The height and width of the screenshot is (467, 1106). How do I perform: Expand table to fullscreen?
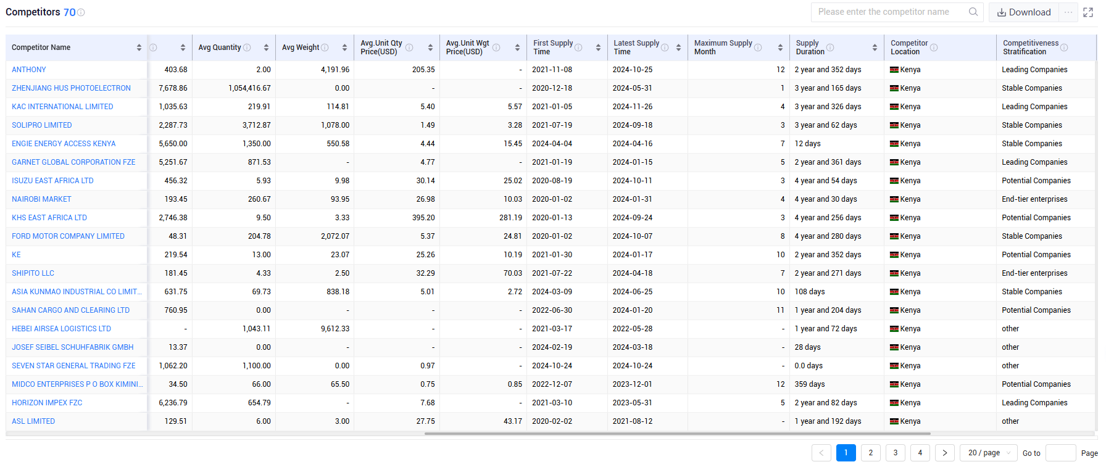tap(1088, 12)
